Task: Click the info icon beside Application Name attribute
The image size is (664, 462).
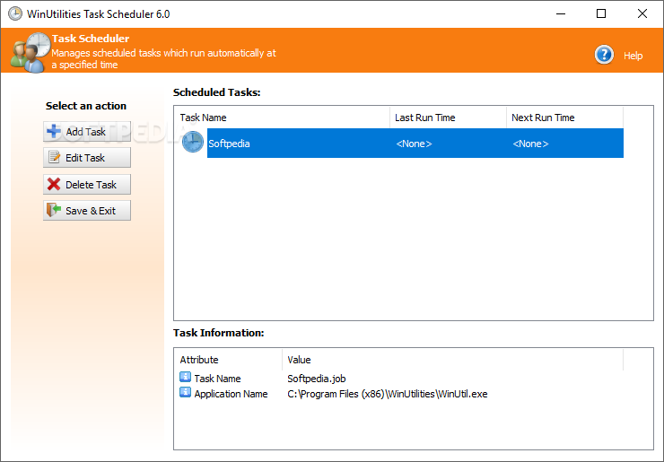Action: click(x=185, y=392)
